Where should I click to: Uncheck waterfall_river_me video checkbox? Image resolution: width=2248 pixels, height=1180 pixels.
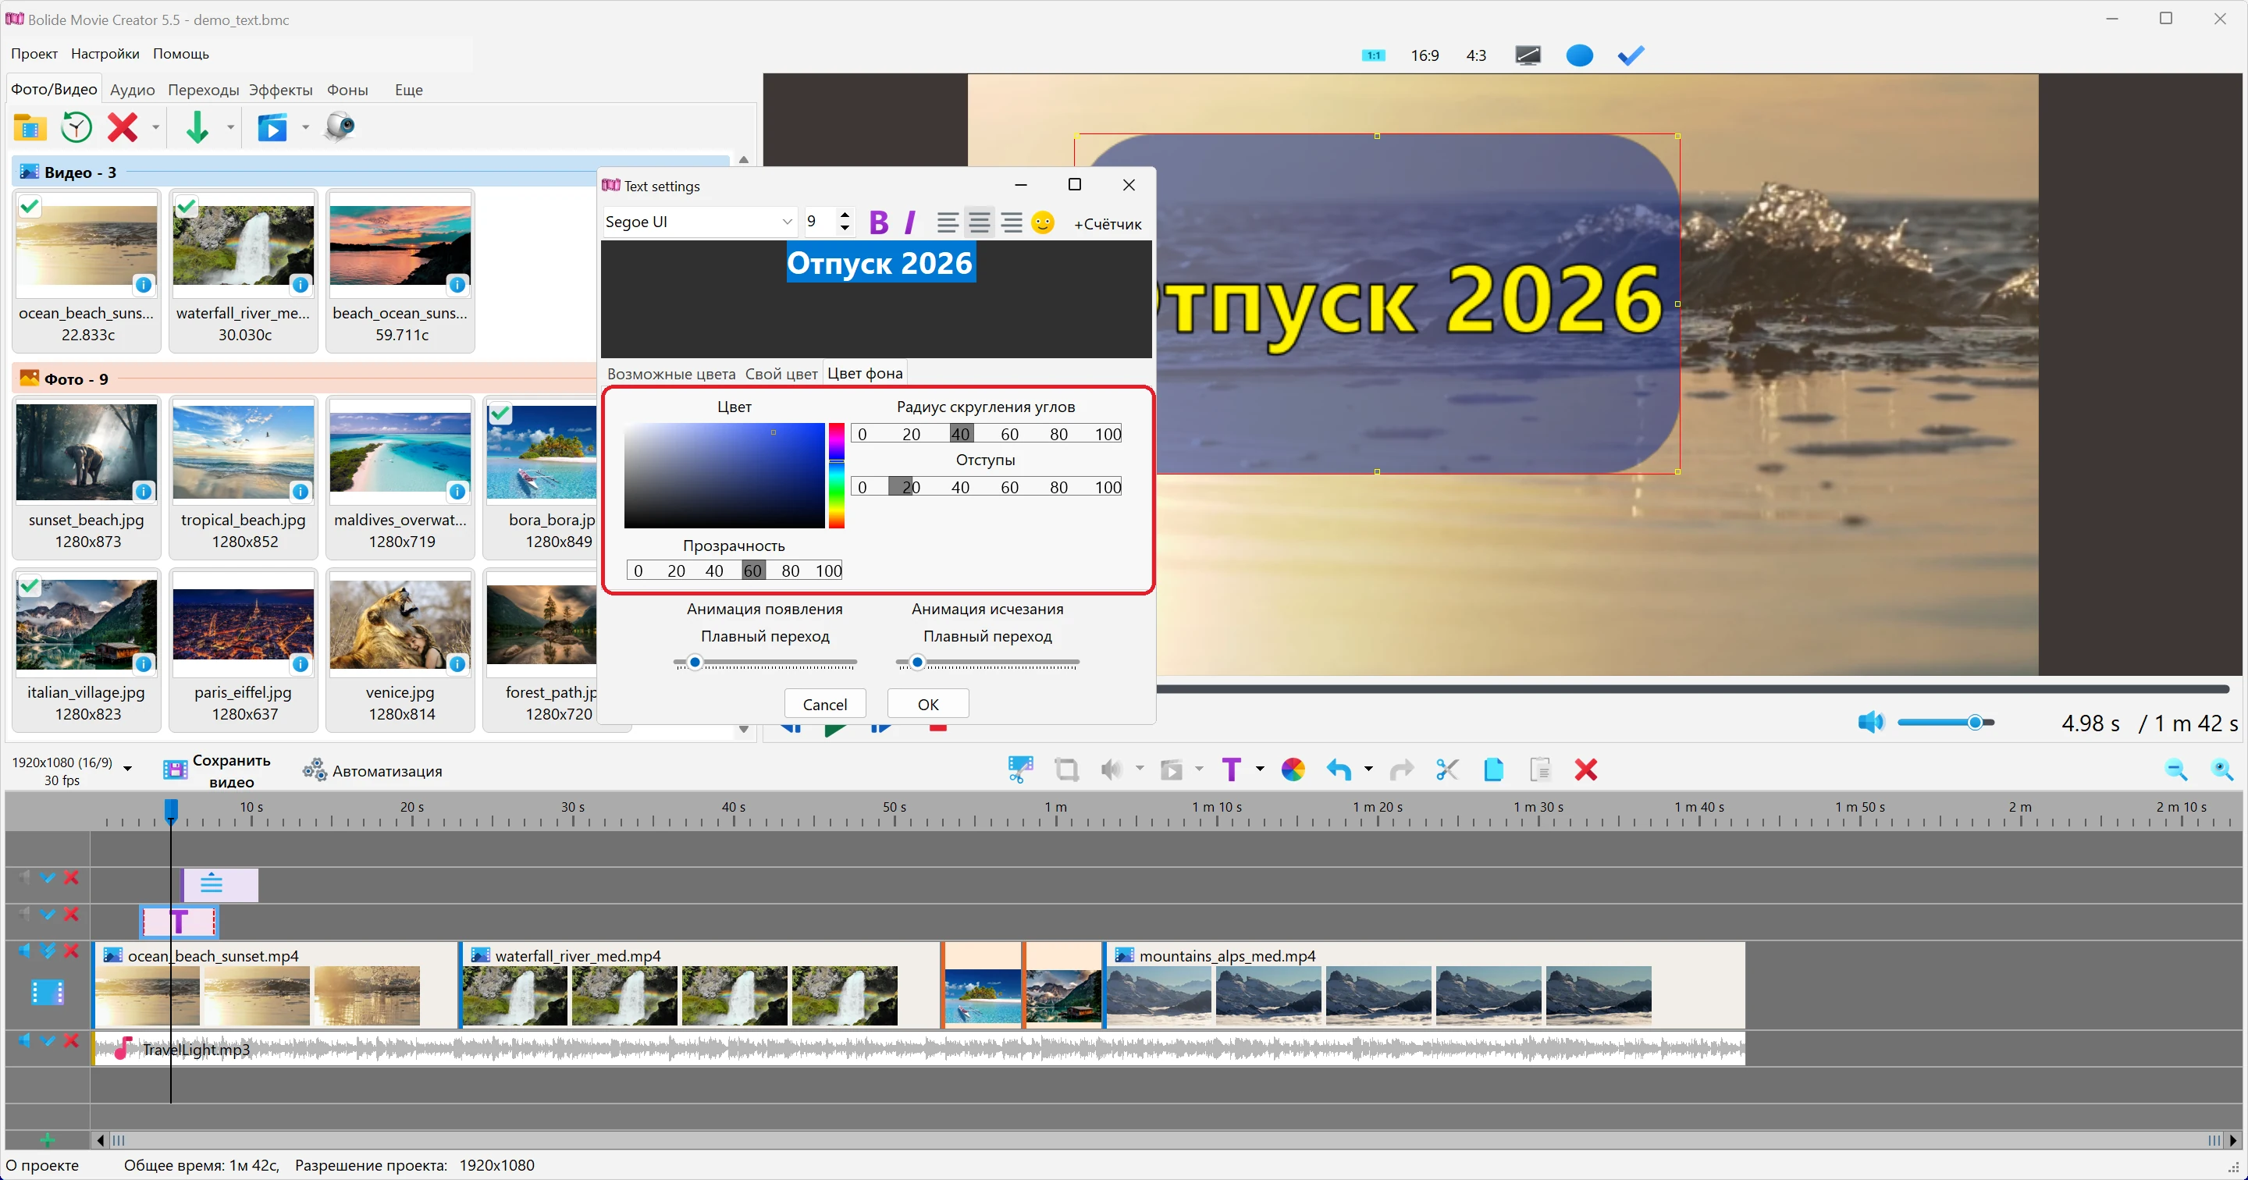(186, 206)
